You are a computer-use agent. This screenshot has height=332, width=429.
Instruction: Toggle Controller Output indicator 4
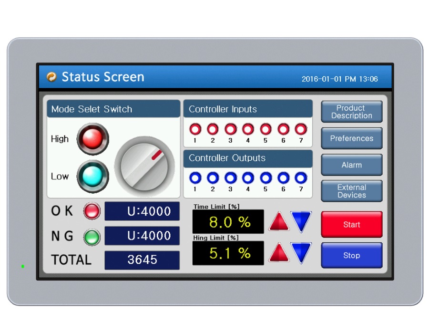coord(248,178)
